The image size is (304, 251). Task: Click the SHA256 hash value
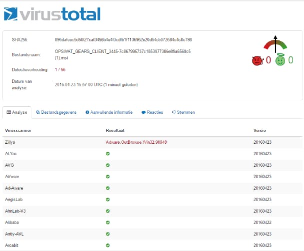(123, 40)
